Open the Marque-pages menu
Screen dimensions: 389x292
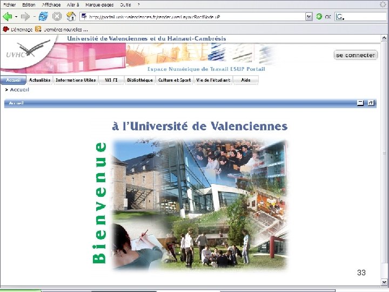pyautogui.click(x=99, y=4)
